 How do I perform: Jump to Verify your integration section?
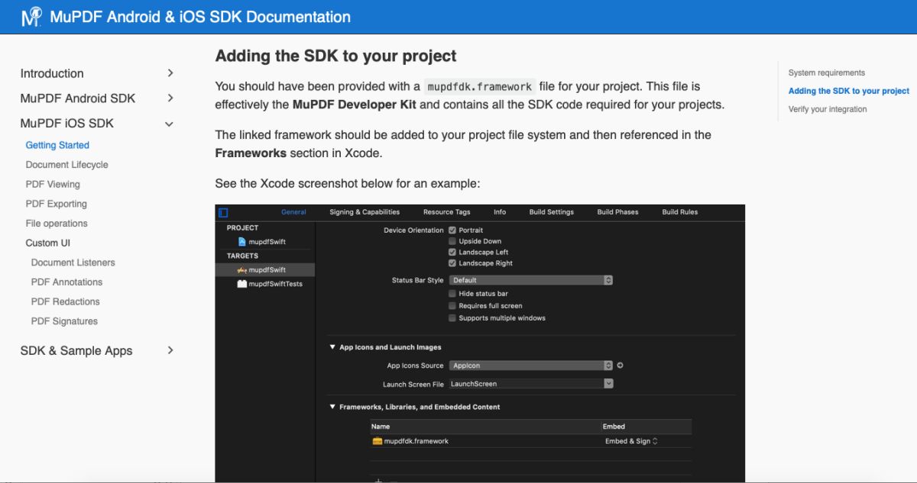[x=828, y=109]
